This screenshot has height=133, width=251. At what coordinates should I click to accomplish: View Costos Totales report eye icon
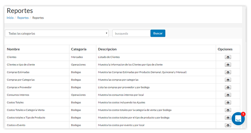228,102
